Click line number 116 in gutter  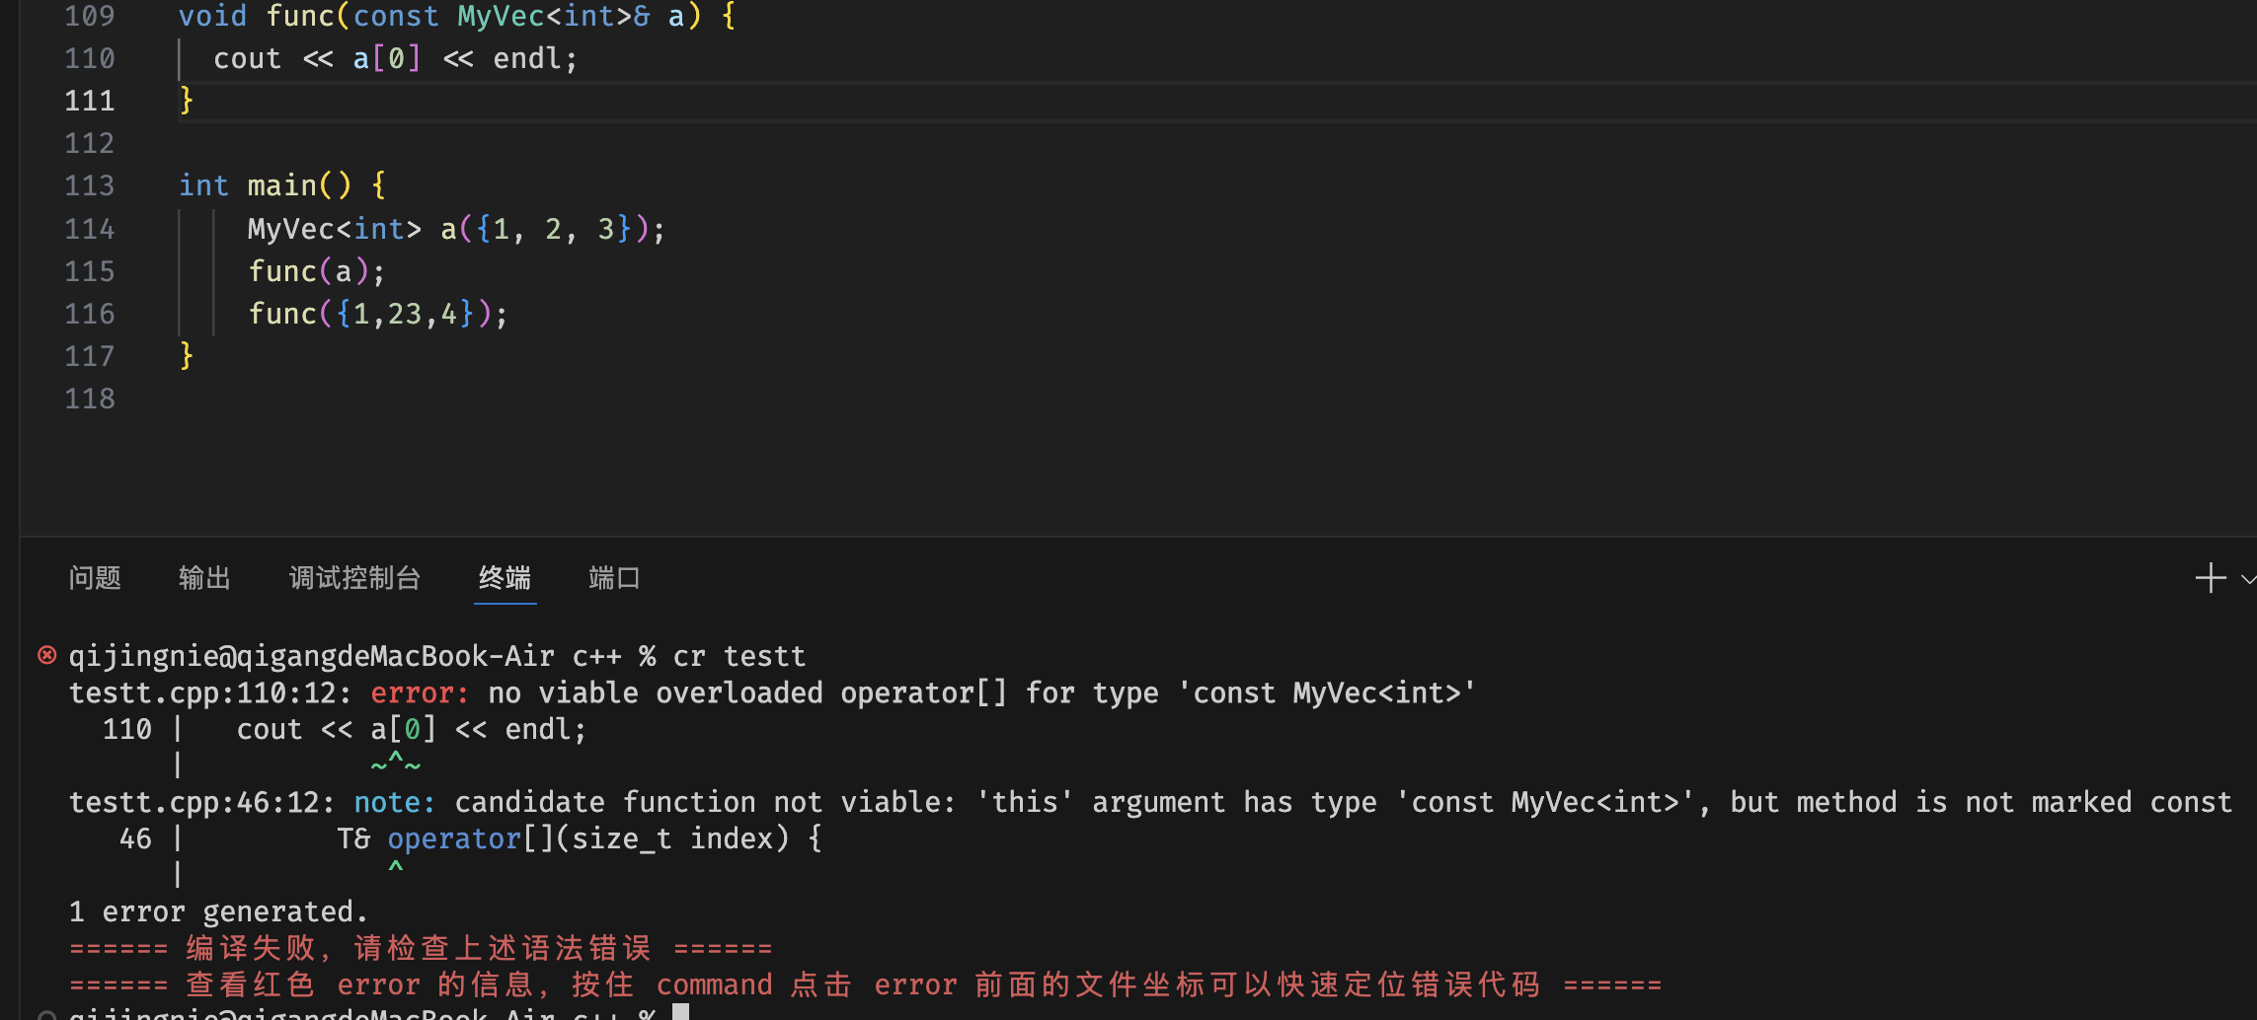coord(90,314)
